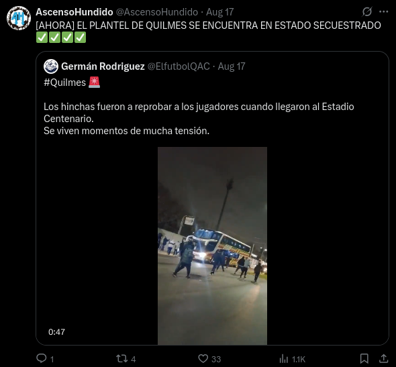The height and width of the screenshot is (367, 396).
Task: Click the AscensoHundido display name
Action: tap(75, 12)
